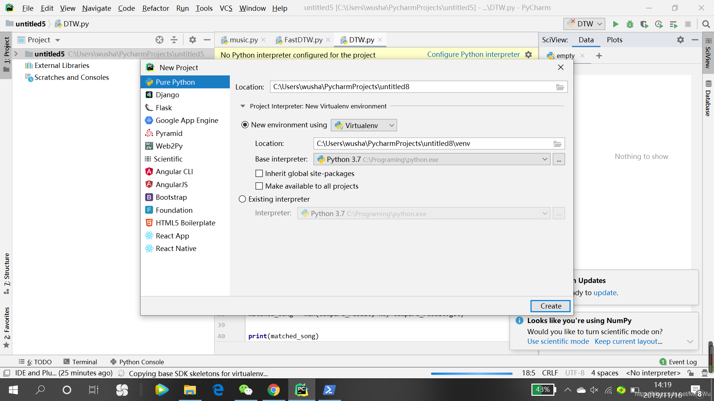Open the Virtualenv environment type dropdown
This screenshot has height=401, width=714.
click(x=364, y=125)
